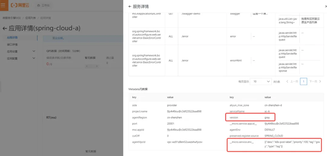Click the Alibaba Cloud logo
The width and height of the screenshot is (327, 156).
pos(20,5)
